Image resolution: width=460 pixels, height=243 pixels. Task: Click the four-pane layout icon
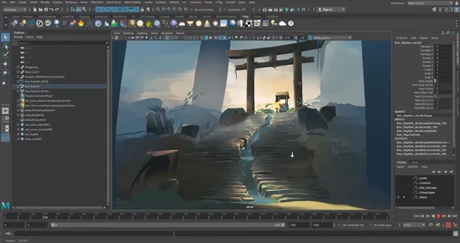5,120
